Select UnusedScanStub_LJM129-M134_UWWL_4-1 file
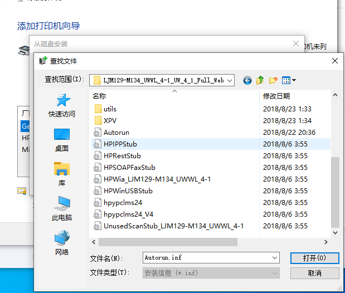345x293 pixels. [x=173, y=226]
